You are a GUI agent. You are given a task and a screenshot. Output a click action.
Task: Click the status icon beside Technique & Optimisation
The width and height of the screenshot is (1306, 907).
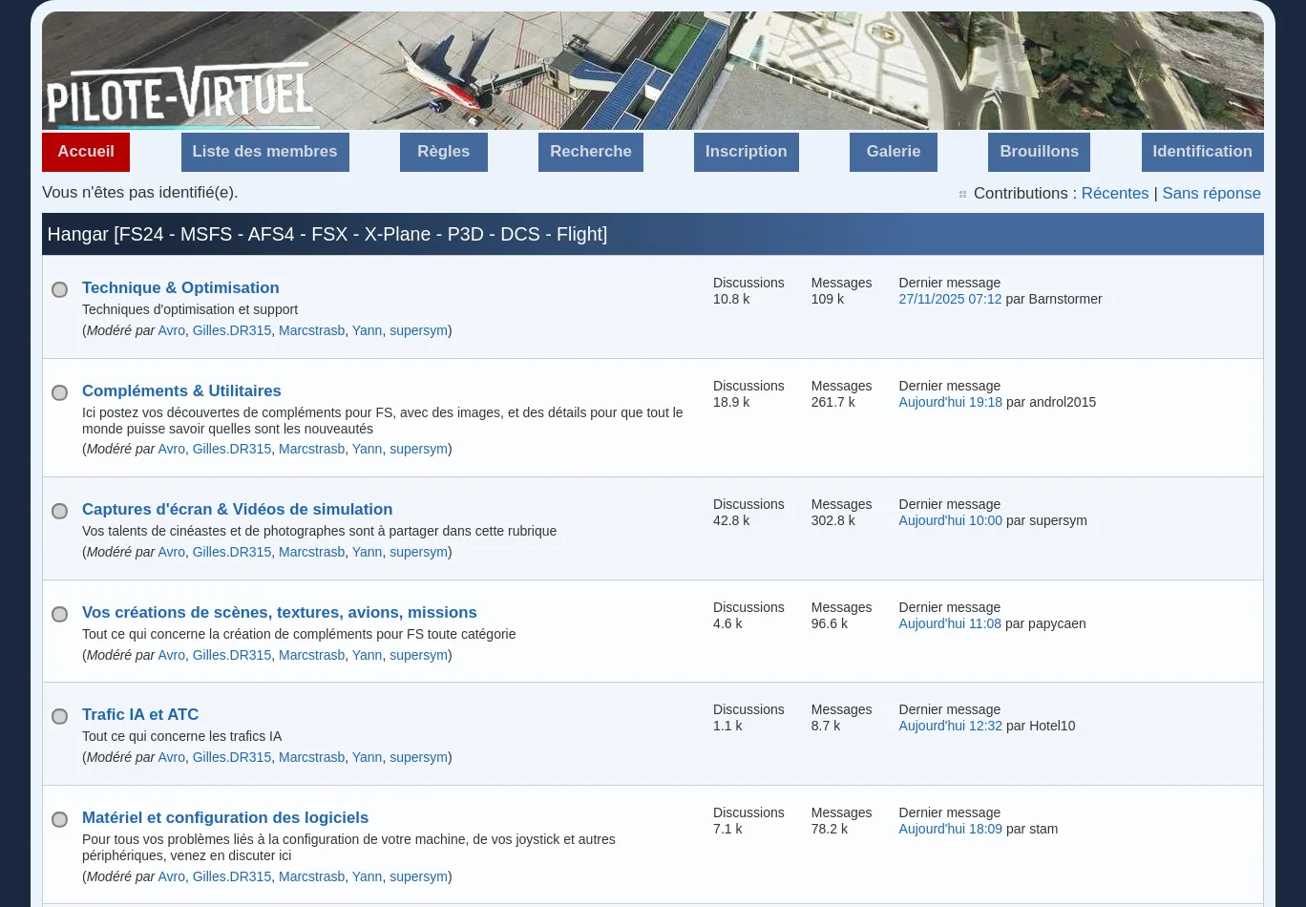click(59, 289)
